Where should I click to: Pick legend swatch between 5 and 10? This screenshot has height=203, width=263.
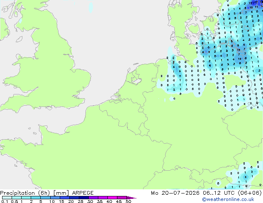pos(45,198)
